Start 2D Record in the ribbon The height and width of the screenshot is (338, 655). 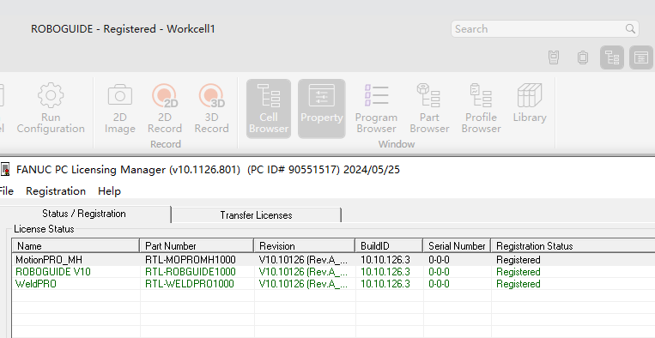165,108
